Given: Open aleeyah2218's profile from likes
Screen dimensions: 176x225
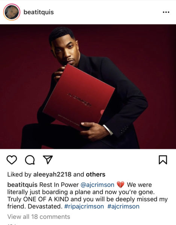Looking at the screenshot, I should click(x=52, y=174).
